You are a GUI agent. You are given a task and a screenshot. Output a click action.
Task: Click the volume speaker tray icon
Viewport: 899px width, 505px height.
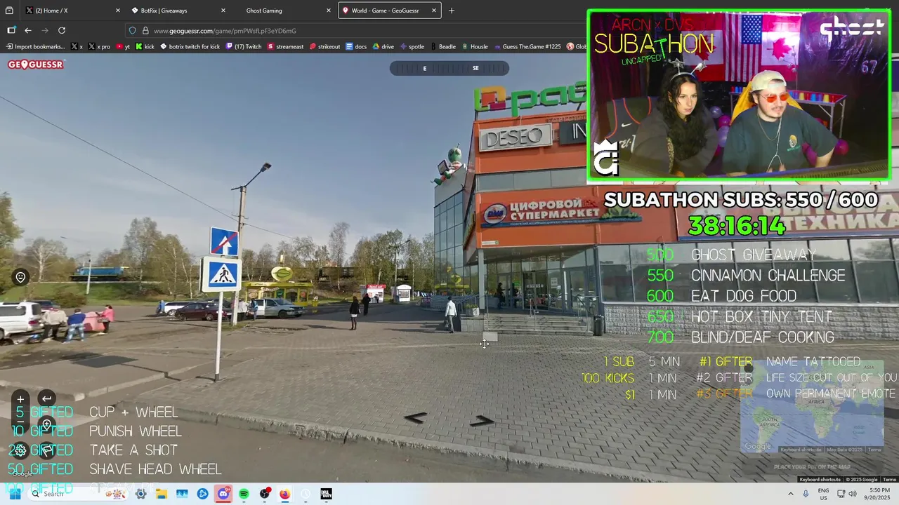(853, 494)
